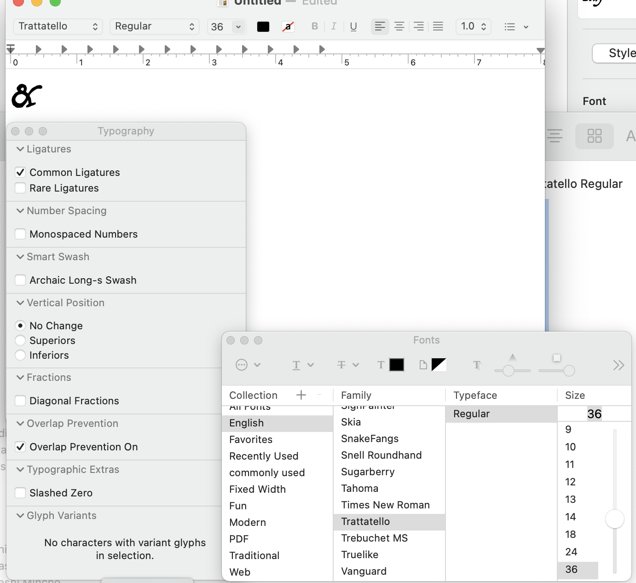Select the Tahoma font family

pyautogui.click(x=389, y=488)
